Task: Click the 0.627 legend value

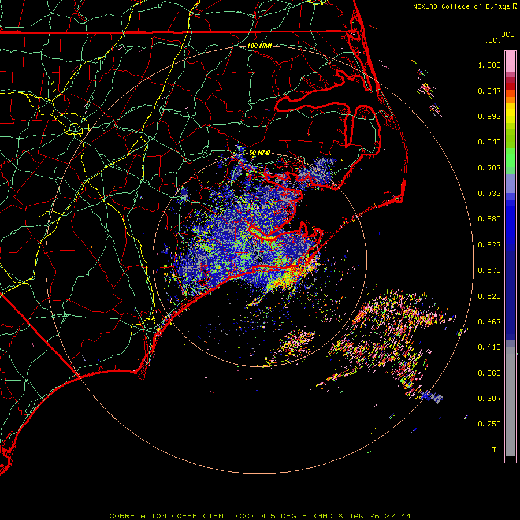Action: click(x=489, y=245)
